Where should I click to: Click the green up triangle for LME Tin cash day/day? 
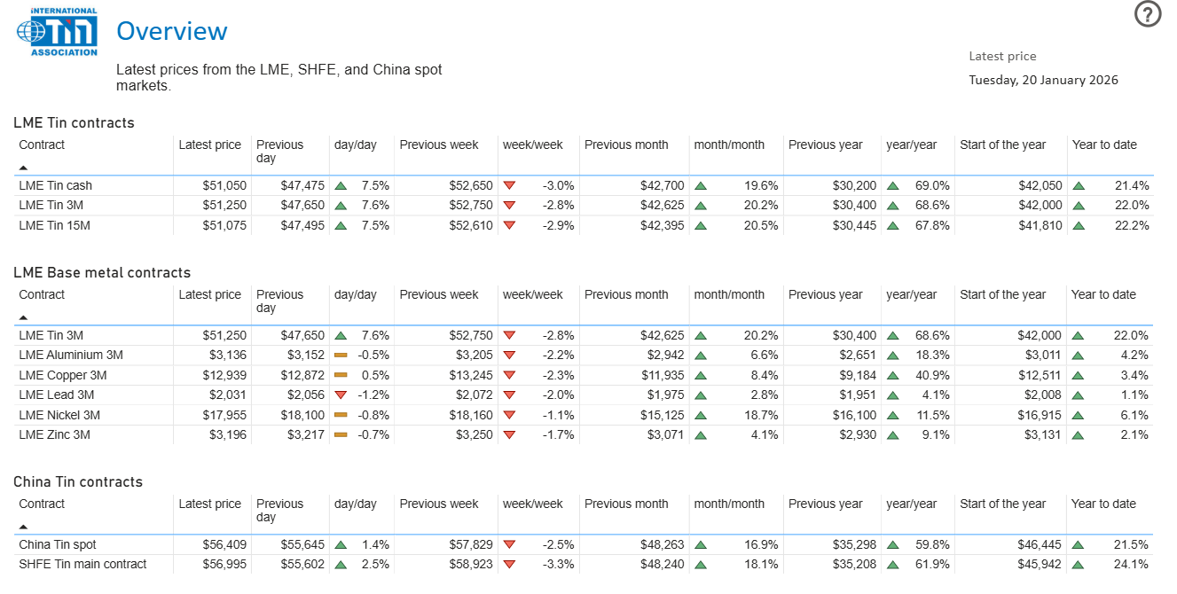[x=340, y=185]
